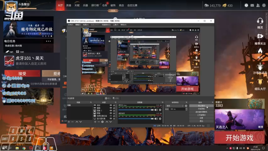Open the OBS icon in the taskbar
Image resolution: width=268 pixels, height=151 pixels.
click(38, 148)
